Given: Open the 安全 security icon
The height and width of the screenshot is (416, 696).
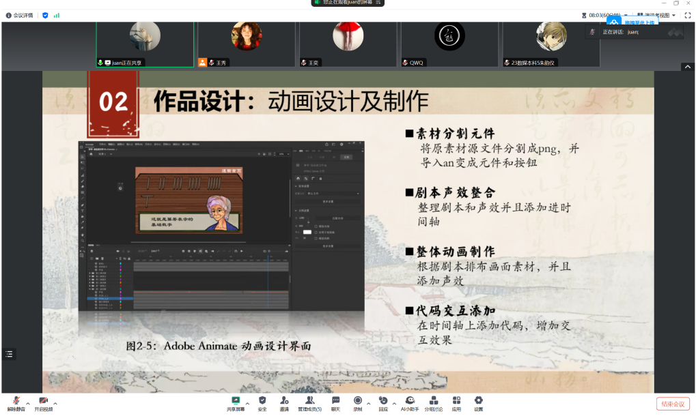Looking at the screenshot, I should (262, 402).
